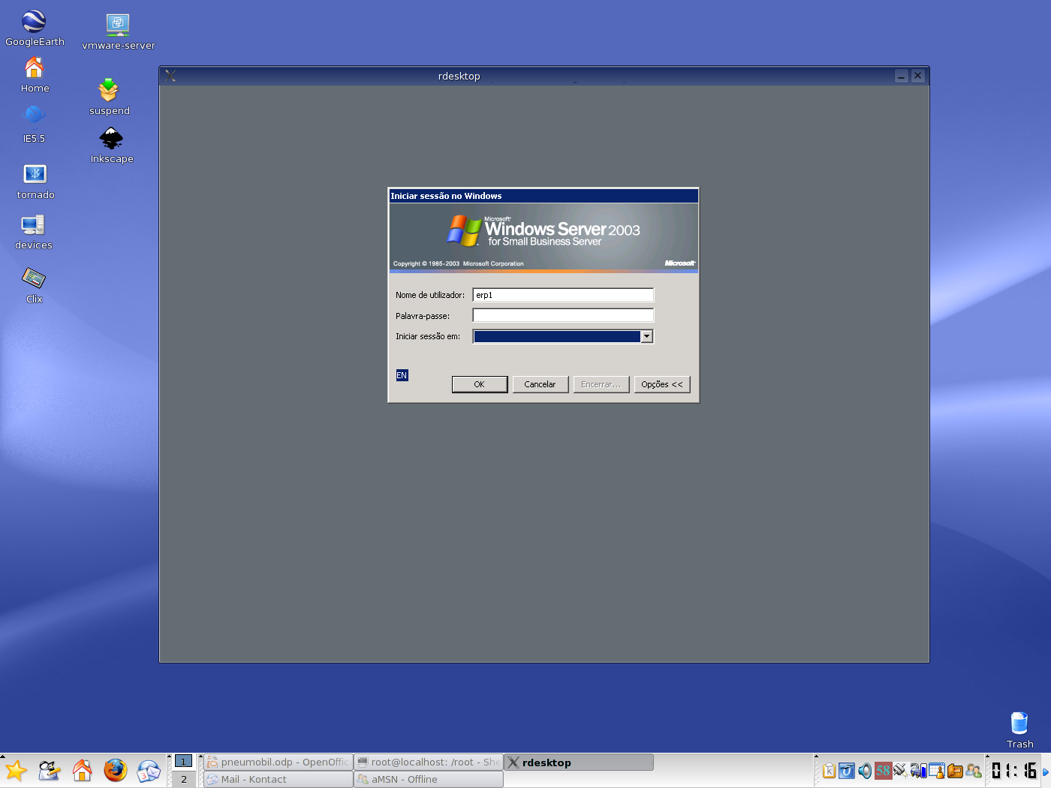Open the Home folder panel launcher
The width and height of the screenshot is (1051, 788).
82,771
